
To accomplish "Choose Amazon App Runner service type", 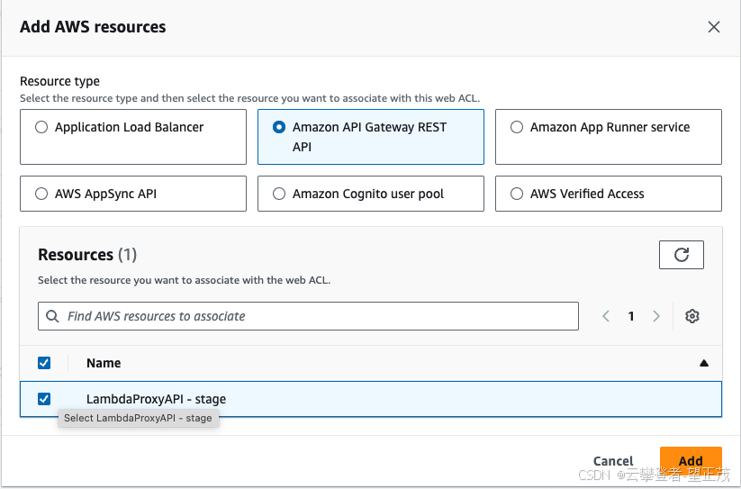I will [517, 128].
